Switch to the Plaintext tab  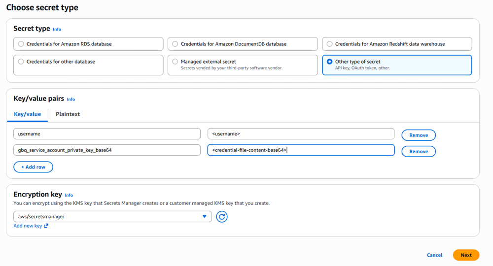click(68, 114)
